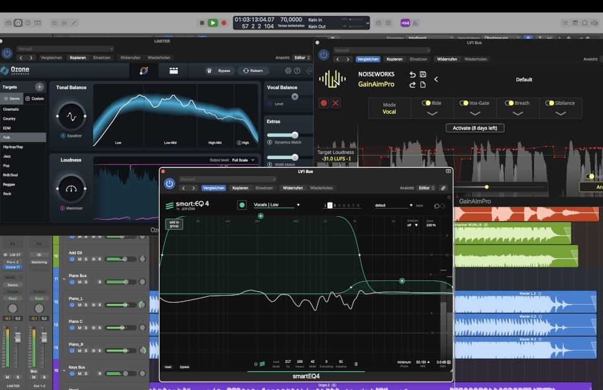Click the Tonal Balance Equalizer dial icon
This screenshot has height=390, width=603.
(71, 116)
